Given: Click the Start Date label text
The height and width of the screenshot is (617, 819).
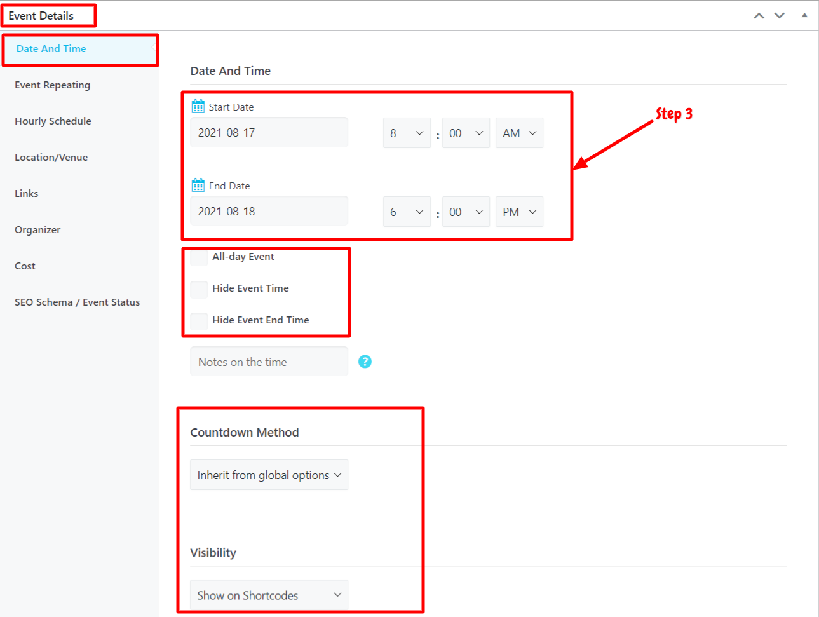Looking at the screenshot, I should 231,107.
